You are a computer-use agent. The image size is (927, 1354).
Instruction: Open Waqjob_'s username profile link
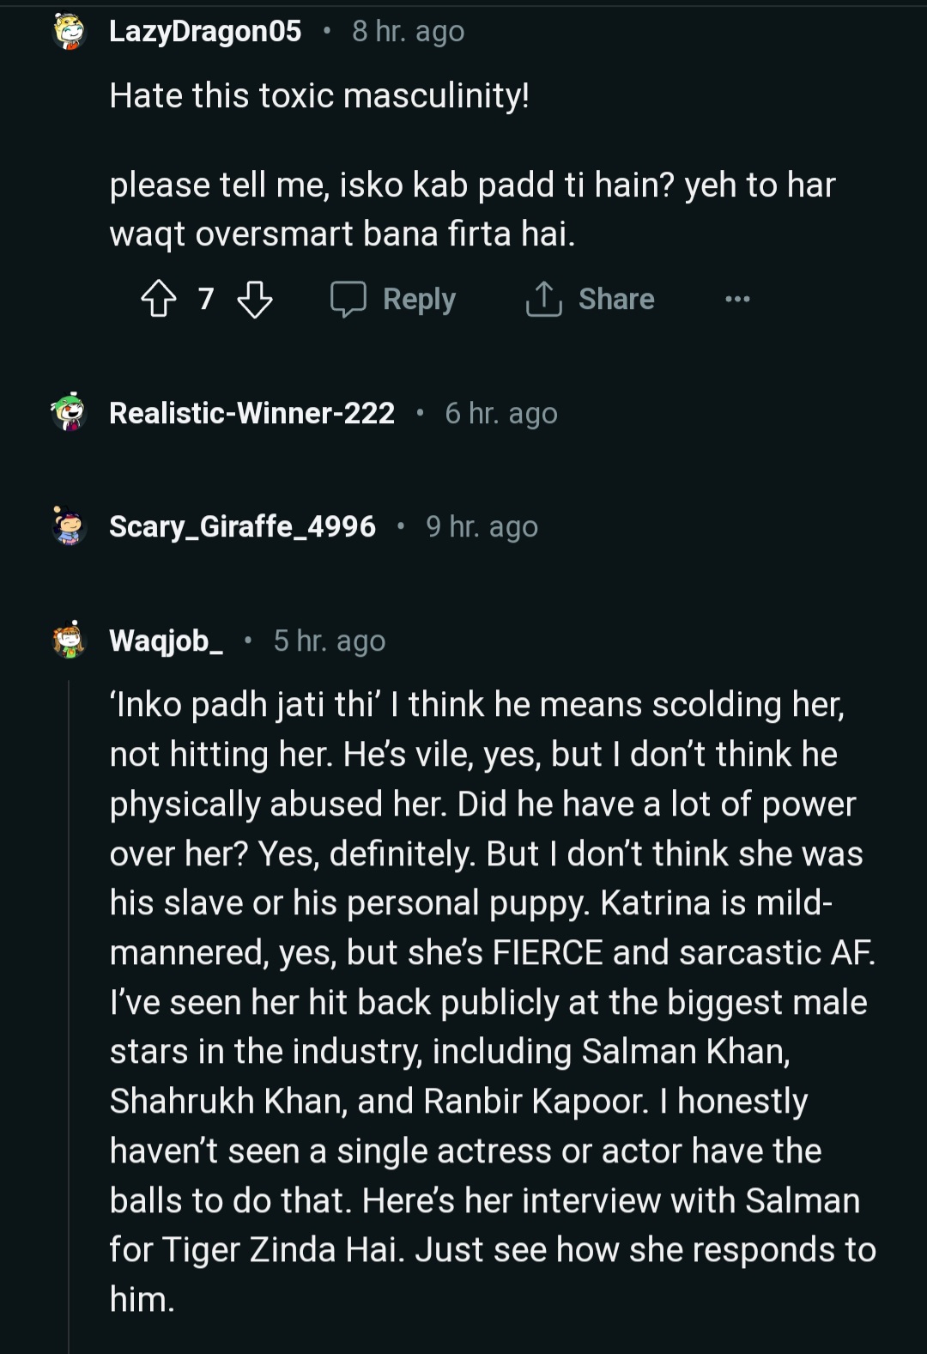pyautogui.click(x=167, y=641)
